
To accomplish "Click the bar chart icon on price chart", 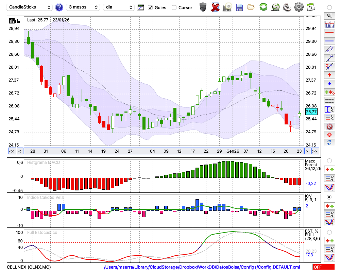I will click(14, 20).
